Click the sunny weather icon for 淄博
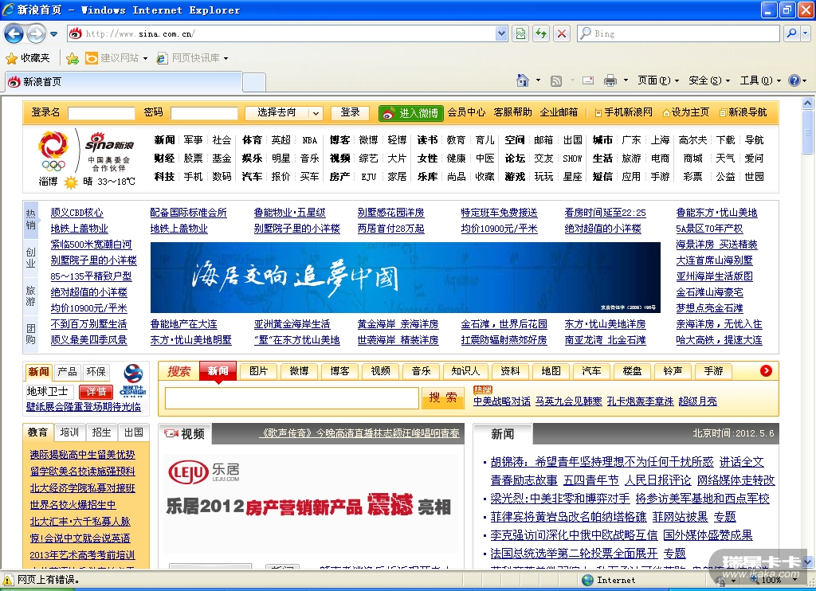This screenshot has width=816, height=591. 71,182
